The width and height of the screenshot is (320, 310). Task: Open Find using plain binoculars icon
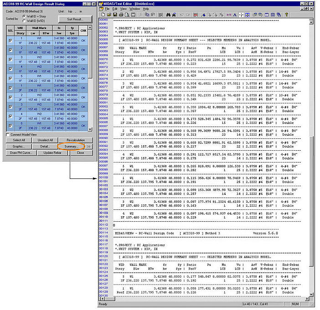168,15
